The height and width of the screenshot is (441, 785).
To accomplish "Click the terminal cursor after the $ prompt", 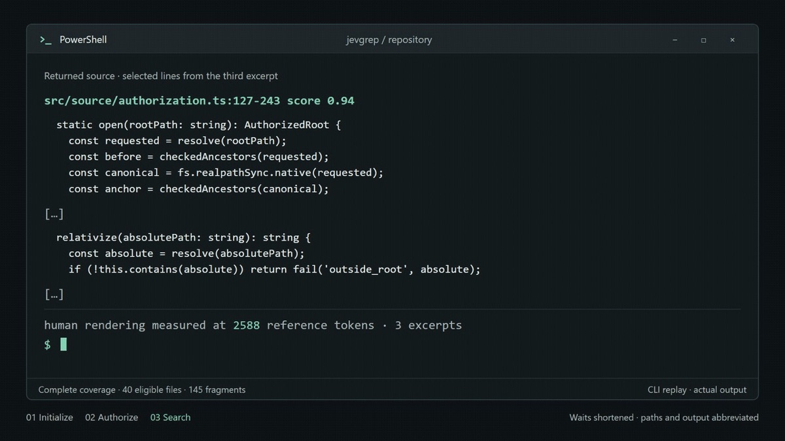I will pos(63,344).
